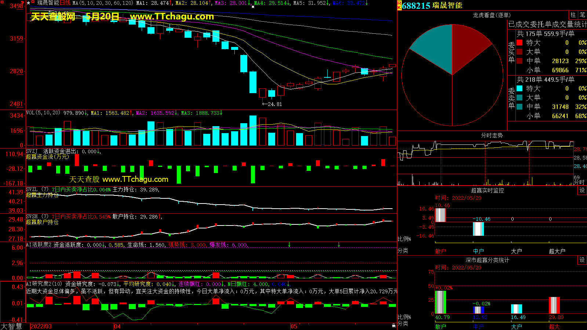Click the VOL(5,10,20) indicator label
This screenshot has width=587, height=330.
click(43, 113)
